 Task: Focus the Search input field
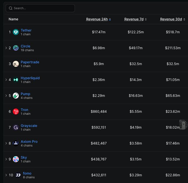pos(40,8)
